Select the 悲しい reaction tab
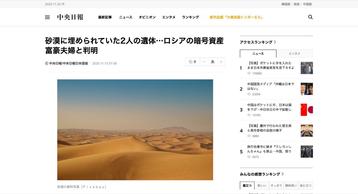The image size is (358, 194). [262, 186]
